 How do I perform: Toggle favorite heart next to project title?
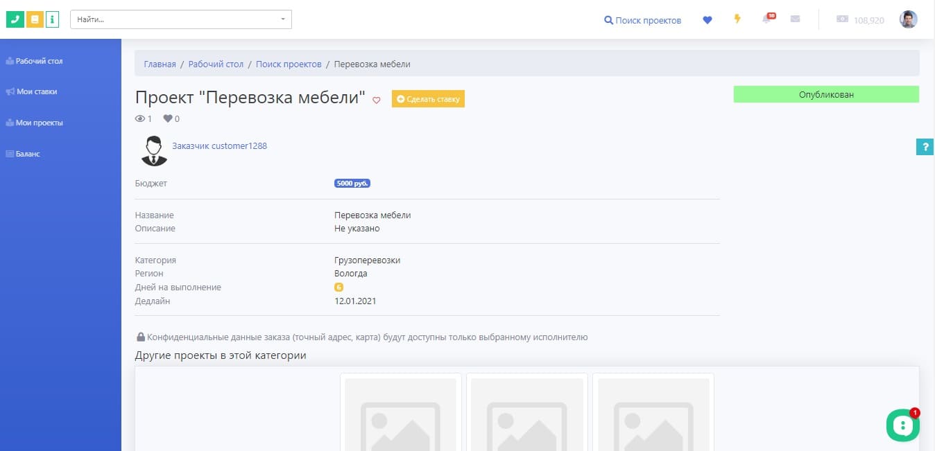pos(377,100)
